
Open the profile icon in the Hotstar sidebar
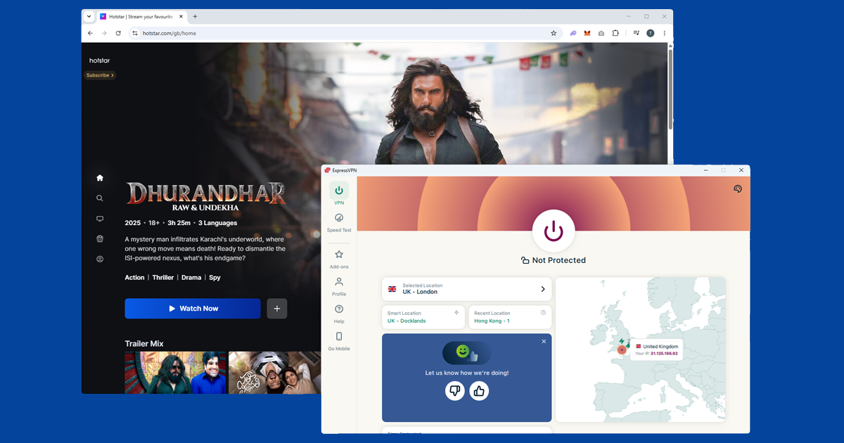coord(100,259)
